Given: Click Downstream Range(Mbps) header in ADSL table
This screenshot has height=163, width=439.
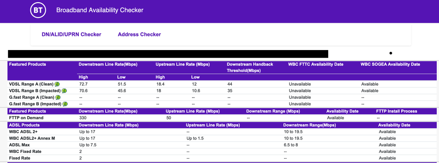Looking at the screenshot, I should [x=309, y=125].
